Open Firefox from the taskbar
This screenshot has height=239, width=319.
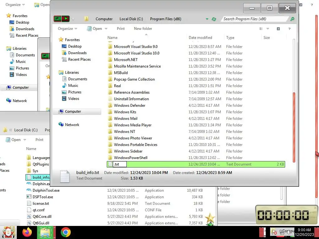(x=27, y=232)
